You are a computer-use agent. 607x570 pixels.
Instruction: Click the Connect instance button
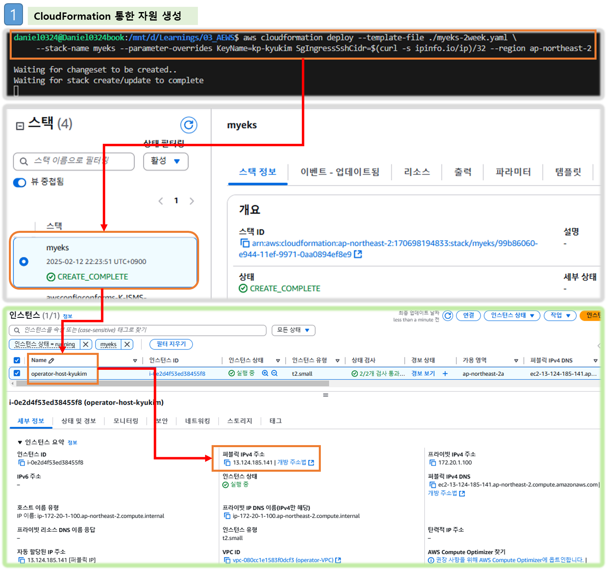point(468,315)
